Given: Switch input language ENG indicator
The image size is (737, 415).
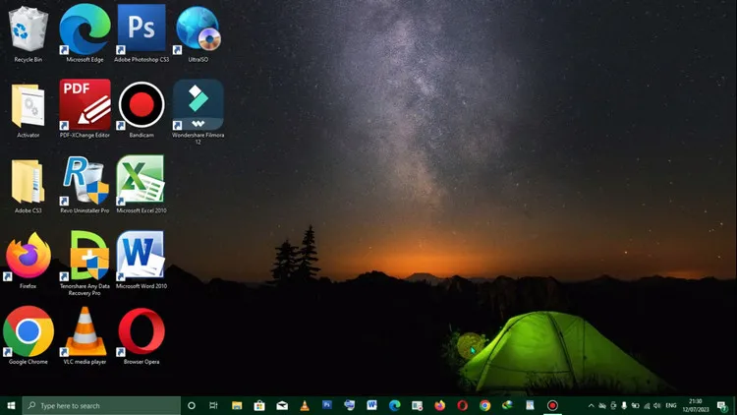Looking at the screenshot, I should click(671, 405).
